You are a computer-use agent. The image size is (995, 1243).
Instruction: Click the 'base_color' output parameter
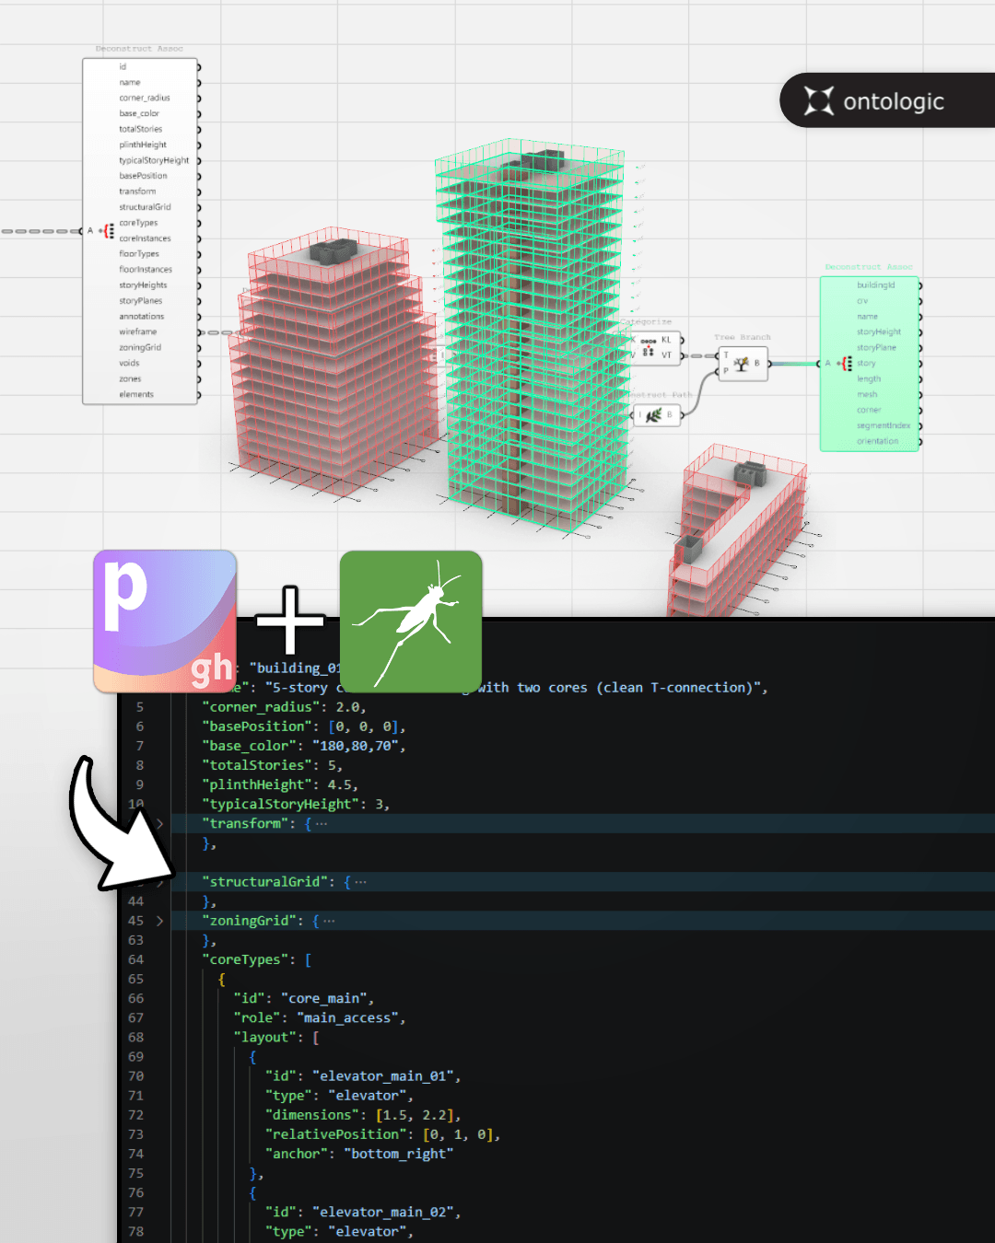click(139, 113)
